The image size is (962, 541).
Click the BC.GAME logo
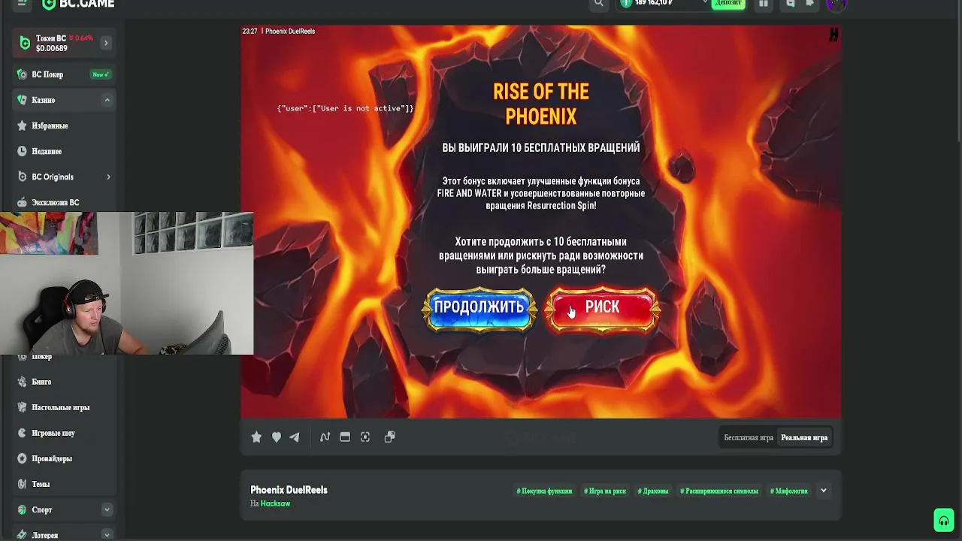click(78, 4)
